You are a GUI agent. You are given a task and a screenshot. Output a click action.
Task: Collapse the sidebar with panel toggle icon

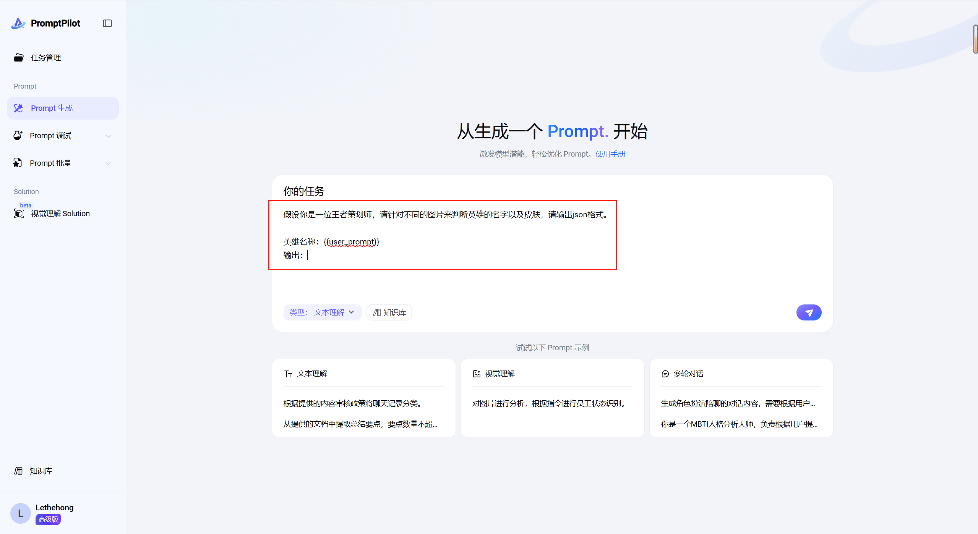pos(107,23)
